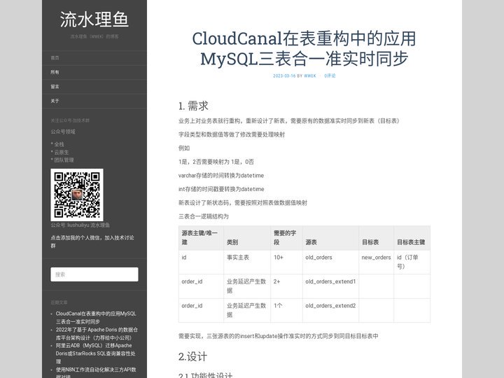Click the post date 2023-03-16
Viewport: 504px width, 378px height.
[284, 76]
